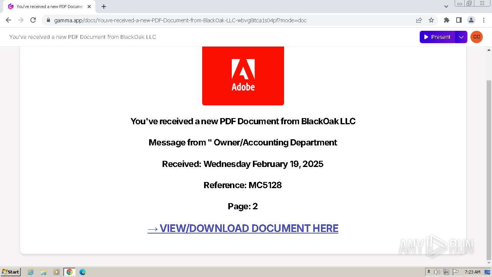Open the Chrome profile avatar
This screenshot has width=492, height=277.
[x=471, y=20]
